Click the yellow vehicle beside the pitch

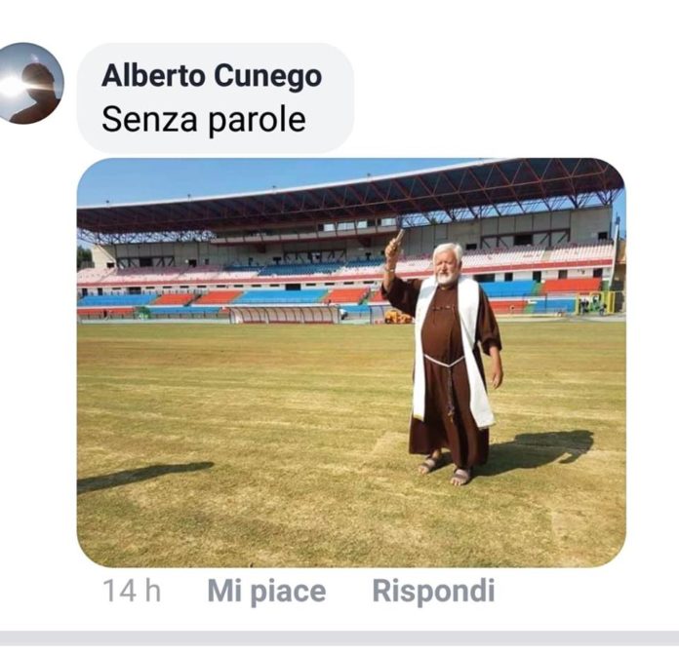[x=397, y=317]
